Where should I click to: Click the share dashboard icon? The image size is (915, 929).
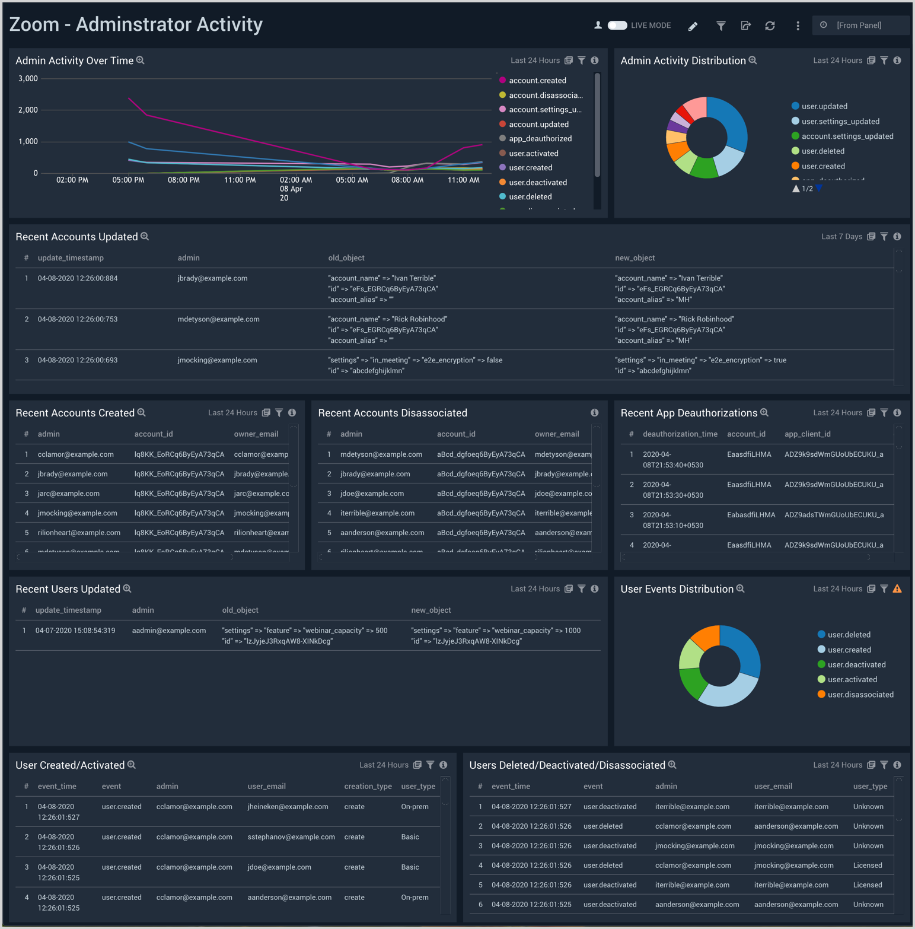746,26
